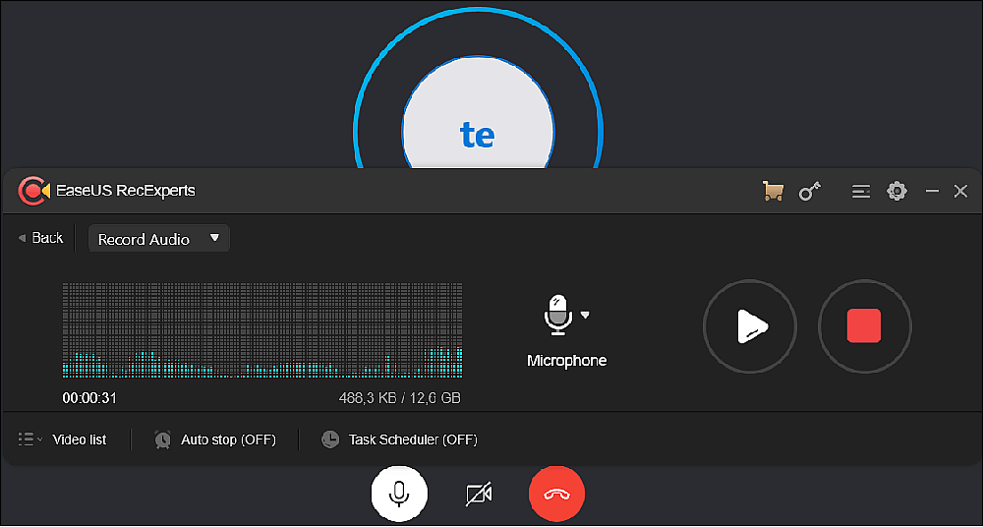
Task: Mute microphone in the call window
Action: click(x=399, y=494)
